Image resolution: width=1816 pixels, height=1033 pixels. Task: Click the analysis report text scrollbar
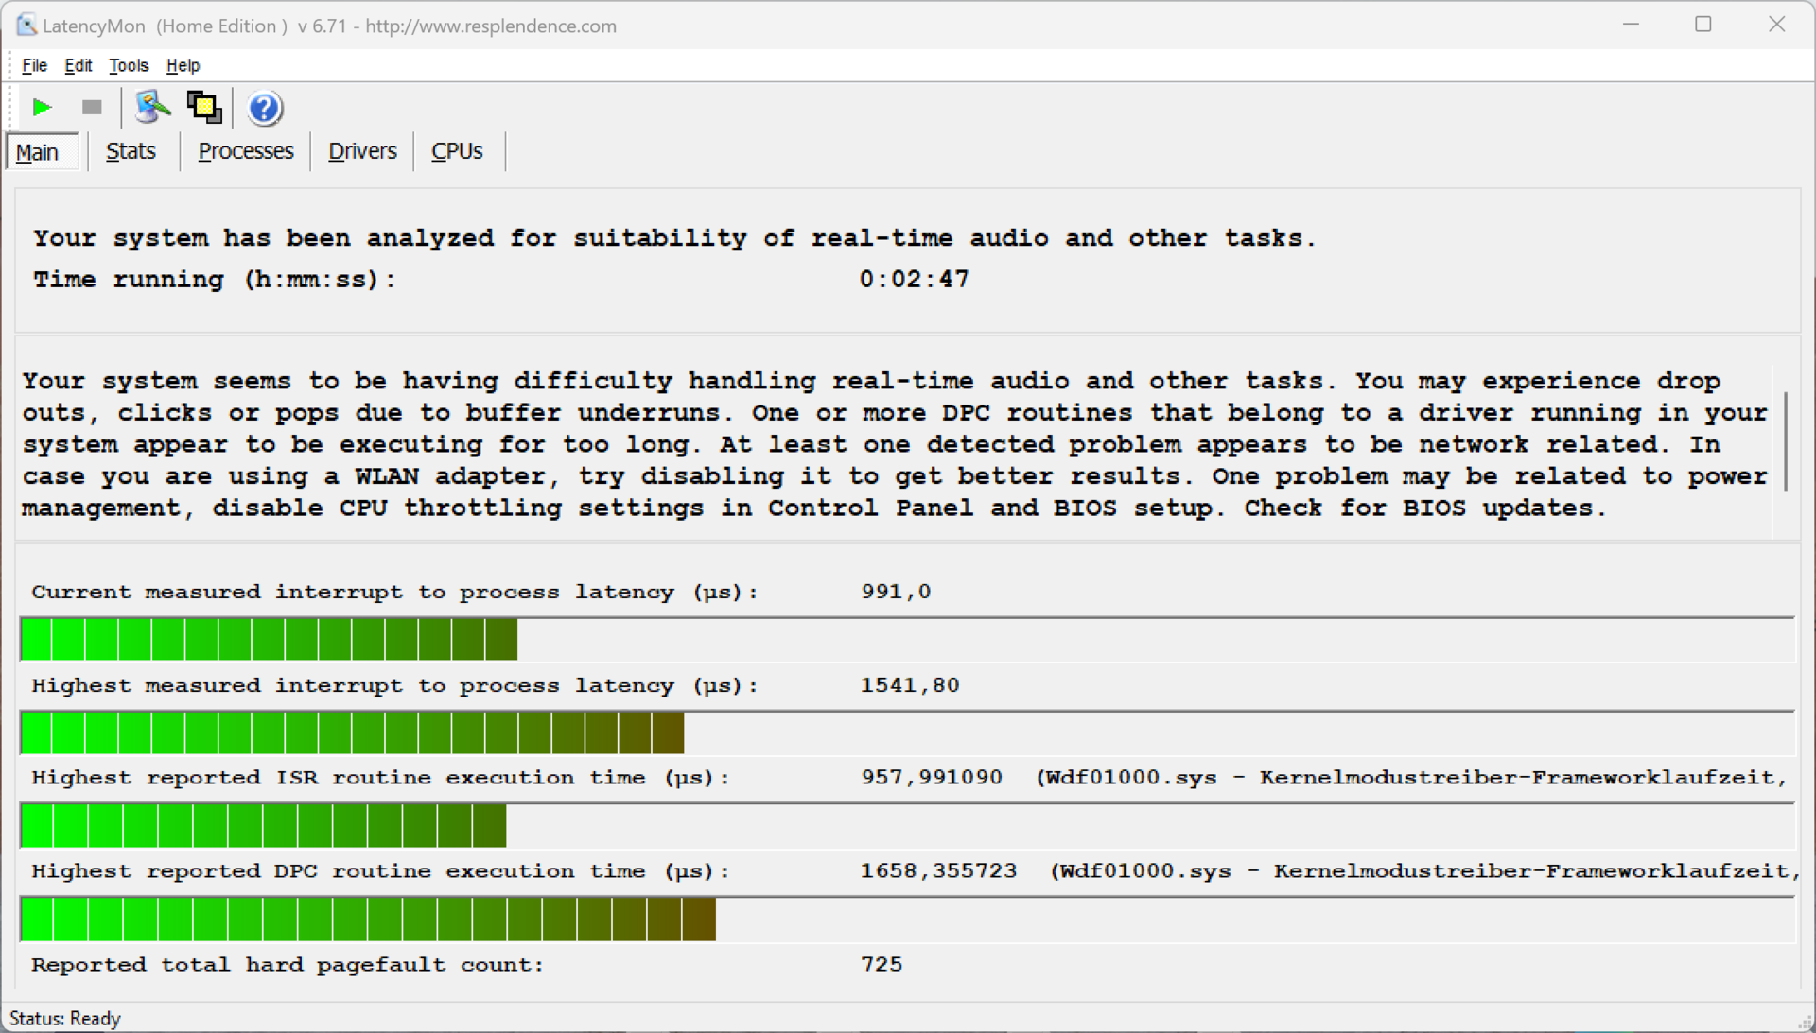(1785, 442)
